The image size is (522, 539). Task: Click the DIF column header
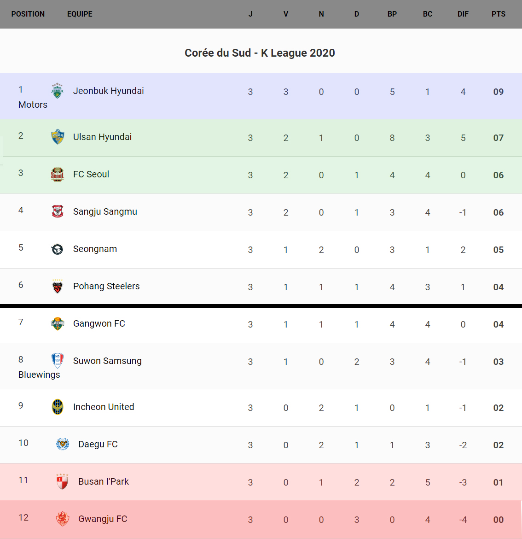(463, 14)
